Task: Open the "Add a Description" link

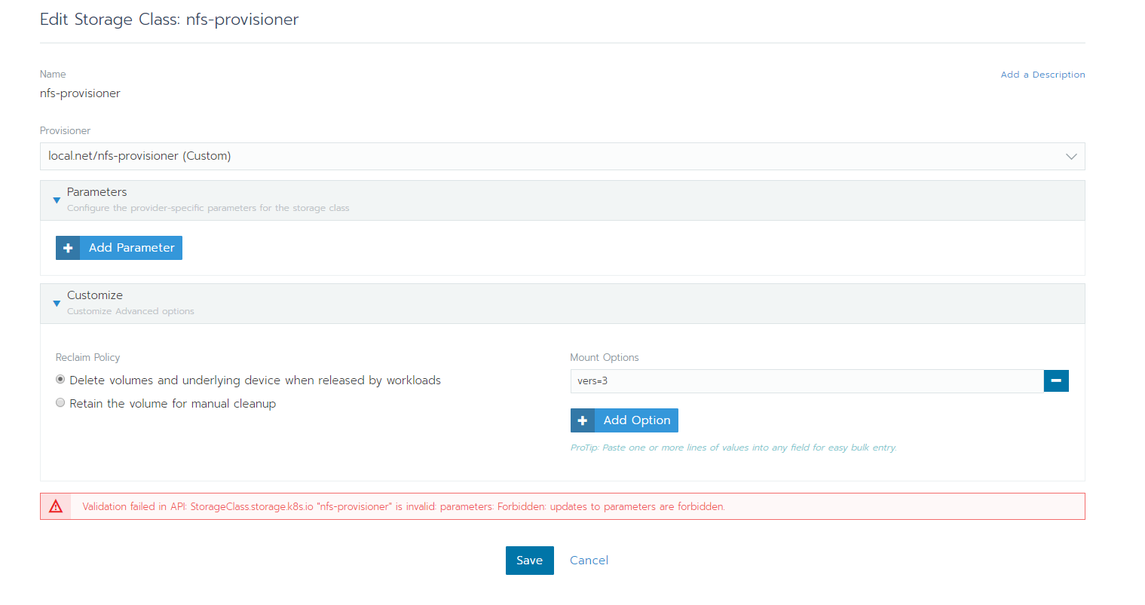Action: [1042, 74]
